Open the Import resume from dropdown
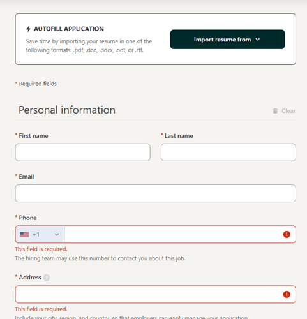 tap(227, 40)
